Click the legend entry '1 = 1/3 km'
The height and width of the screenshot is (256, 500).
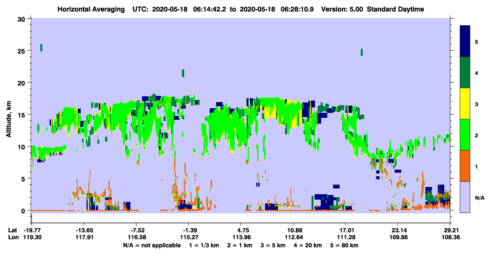[205, 245]
